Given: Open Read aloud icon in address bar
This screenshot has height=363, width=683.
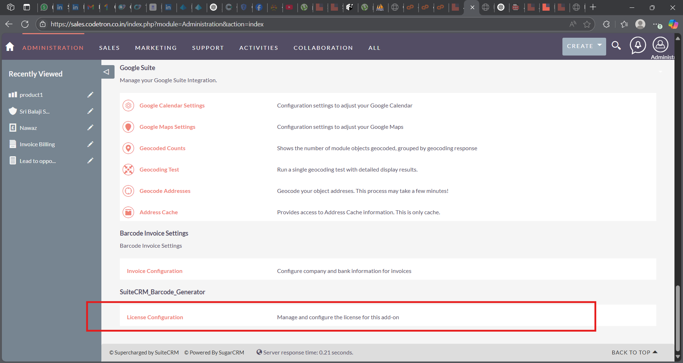Looking at the screenshot, I should pyautogui.click(x=573, y=24).
